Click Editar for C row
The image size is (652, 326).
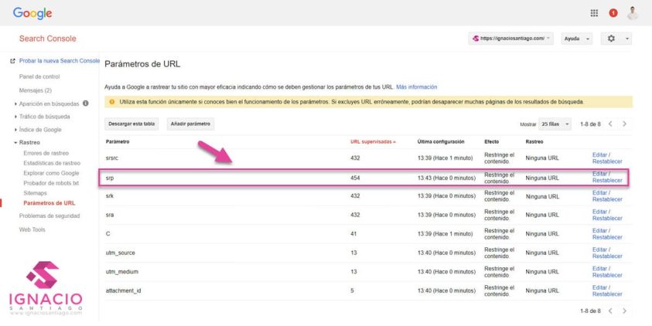point(599,231)
